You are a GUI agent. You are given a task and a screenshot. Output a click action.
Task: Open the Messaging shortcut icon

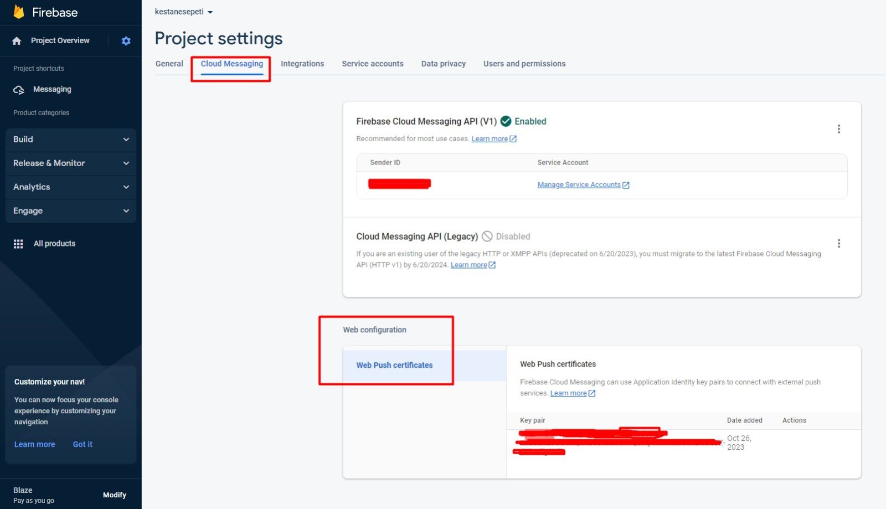pos(19,90)
